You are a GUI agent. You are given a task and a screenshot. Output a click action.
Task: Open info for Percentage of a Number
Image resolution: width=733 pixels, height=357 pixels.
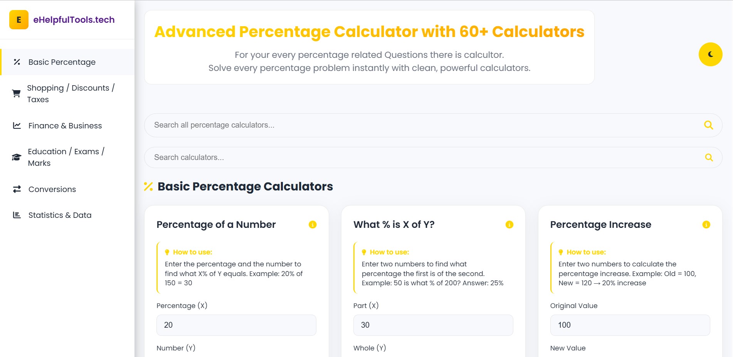coord(313,224)
